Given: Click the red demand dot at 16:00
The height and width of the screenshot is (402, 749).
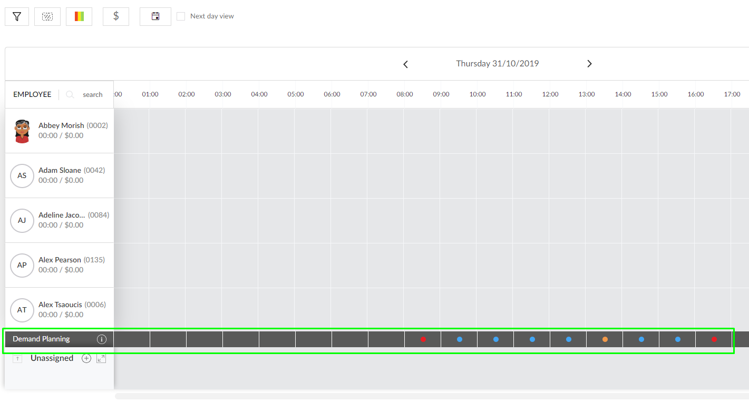Looking at the screenshot, I should (x=714, y=339).
